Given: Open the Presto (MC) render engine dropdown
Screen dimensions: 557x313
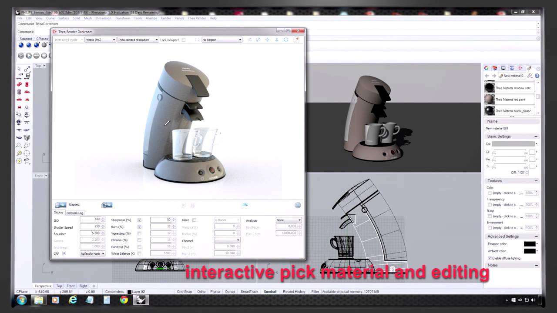Looking at the screenshot, I should click(x=100, y=40).
